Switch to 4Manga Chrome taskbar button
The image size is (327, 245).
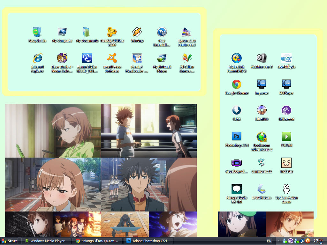click(x=97, y=241)
